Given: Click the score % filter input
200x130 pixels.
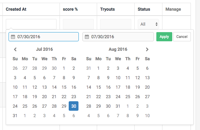Looking at the screenshot, I should 78,24.
